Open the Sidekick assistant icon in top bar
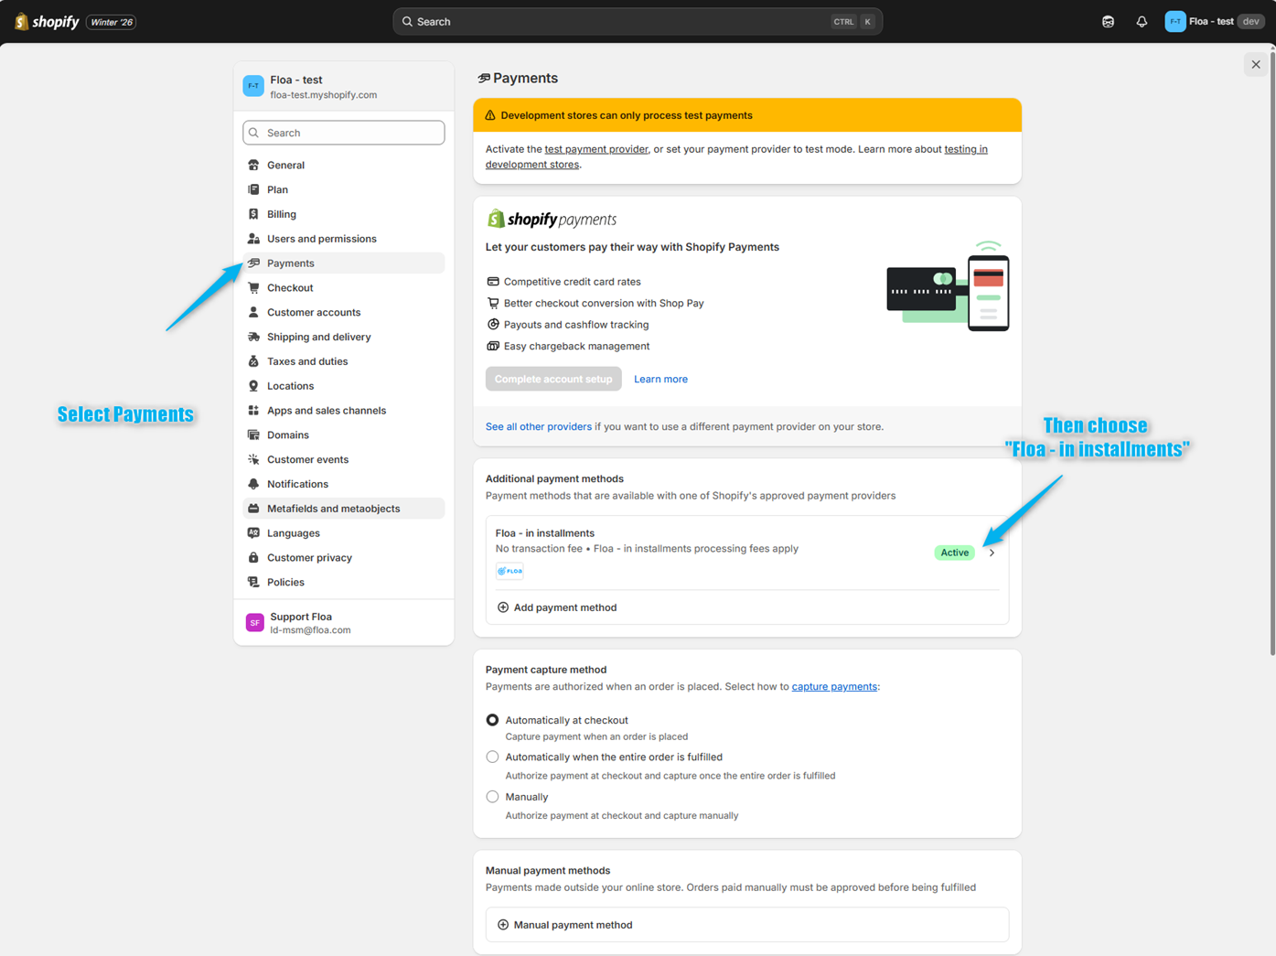1276x956 pixels. pyautogui.click(x=1108, y=21)
